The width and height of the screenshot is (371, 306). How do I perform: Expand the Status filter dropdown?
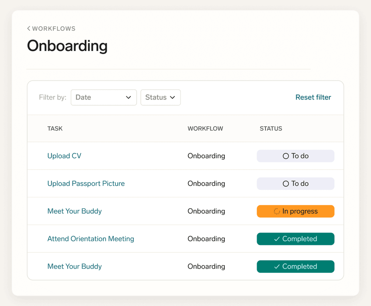[x=161, y=97]
